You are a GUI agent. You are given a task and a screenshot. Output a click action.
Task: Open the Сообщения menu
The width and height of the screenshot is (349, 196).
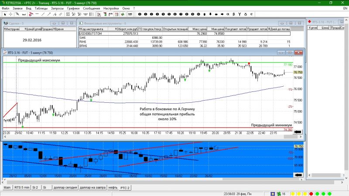(92, 8)
